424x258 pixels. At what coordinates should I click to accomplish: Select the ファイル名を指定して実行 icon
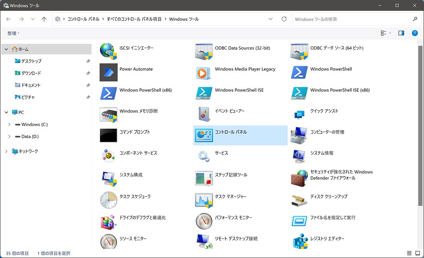click(299, 221)
